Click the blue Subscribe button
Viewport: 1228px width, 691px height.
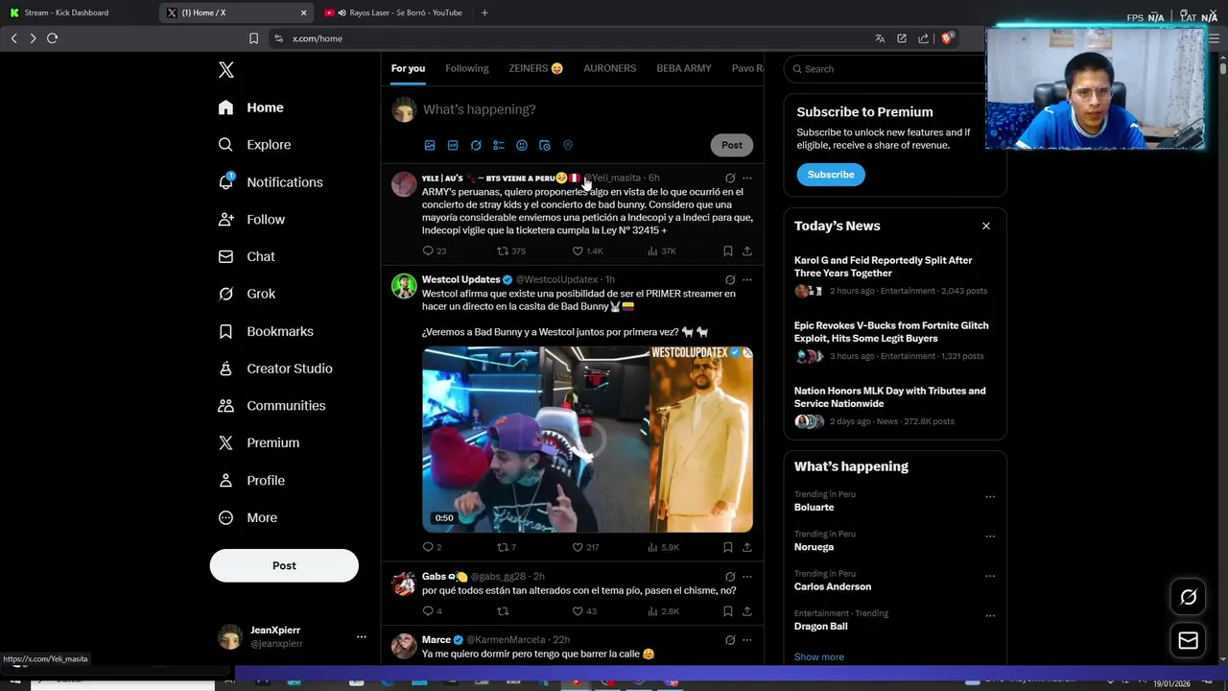point(831,175)
